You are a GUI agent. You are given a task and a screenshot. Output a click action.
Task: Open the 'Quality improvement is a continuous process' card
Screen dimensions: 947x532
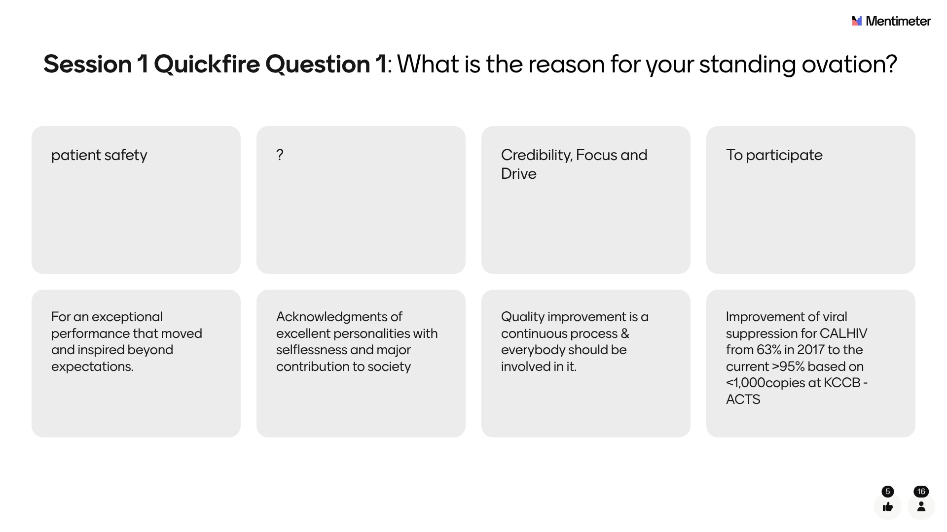pyautogui.click(x=586, y=364)
